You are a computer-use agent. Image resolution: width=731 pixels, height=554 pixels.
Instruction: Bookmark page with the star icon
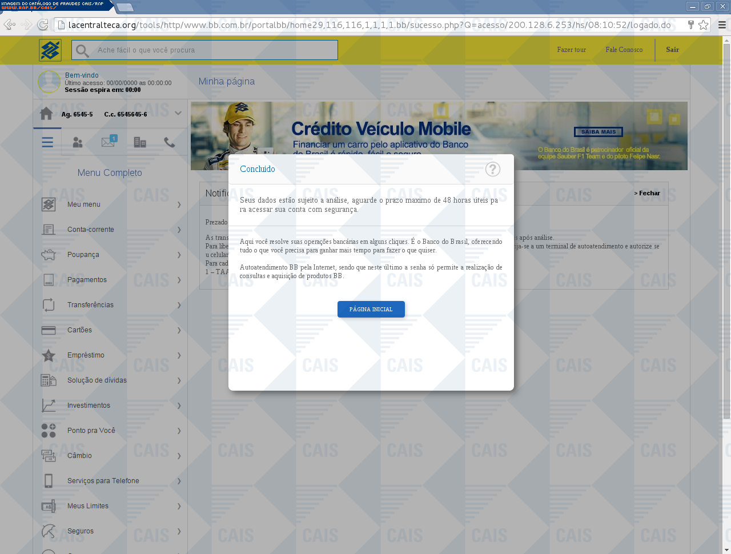(704, 25)
